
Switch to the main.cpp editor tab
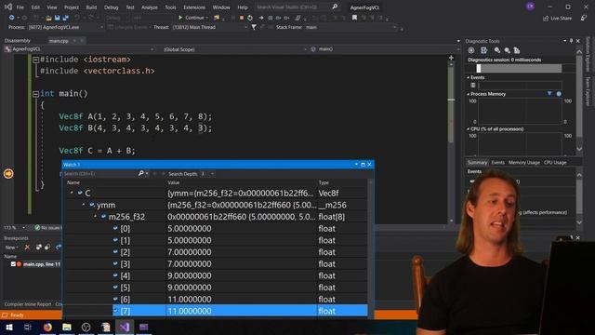[x=59, y=41]
